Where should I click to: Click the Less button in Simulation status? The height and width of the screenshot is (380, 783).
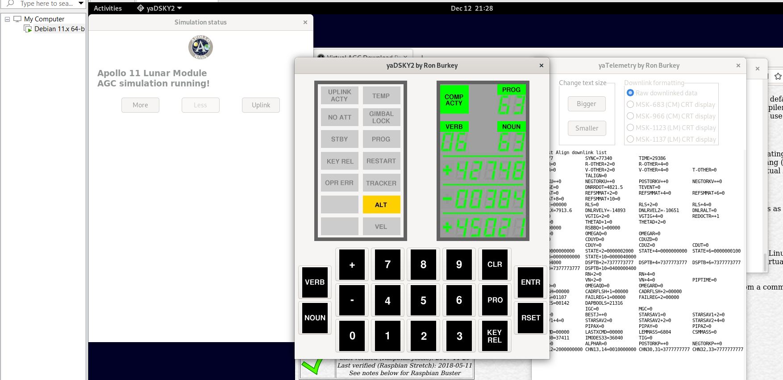tap(200, 105)
